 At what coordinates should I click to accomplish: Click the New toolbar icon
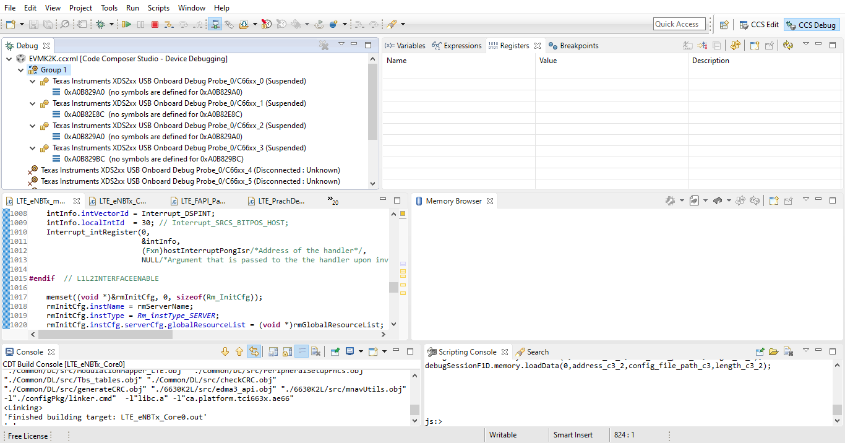click(10, 24)
